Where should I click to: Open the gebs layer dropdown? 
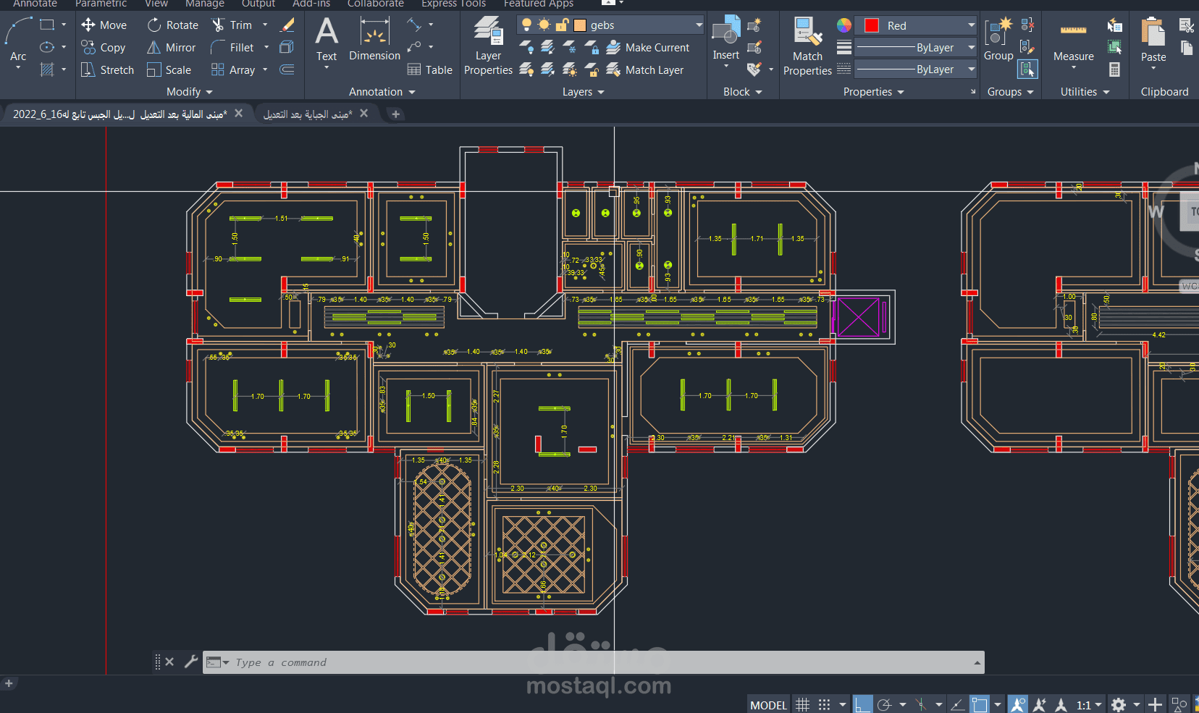(x=697, y=24)
